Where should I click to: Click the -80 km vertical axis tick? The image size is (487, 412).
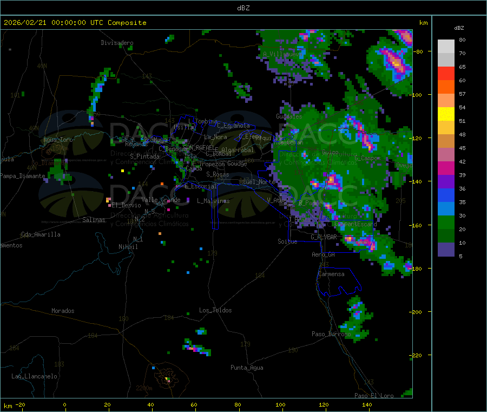pyautogui.click(x=417, y=51)
